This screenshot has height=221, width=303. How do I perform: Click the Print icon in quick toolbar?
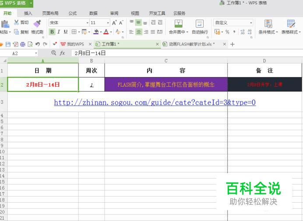coord(23,44)
